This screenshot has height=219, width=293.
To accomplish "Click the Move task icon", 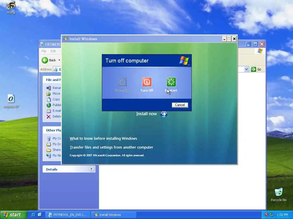I will (x=49, y=94).
